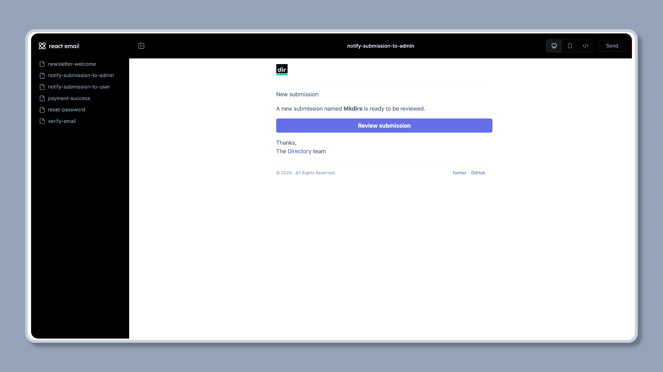Click the React Email logo icon
Viewport: 663px width, 372px height.
pyautogui.click(x=42, y=45)
